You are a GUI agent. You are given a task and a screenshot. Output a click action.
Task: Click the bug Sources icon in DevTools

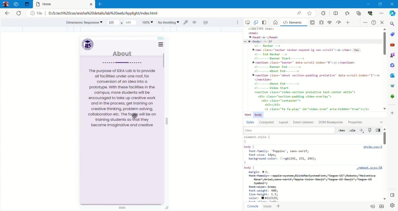point(321,23)
